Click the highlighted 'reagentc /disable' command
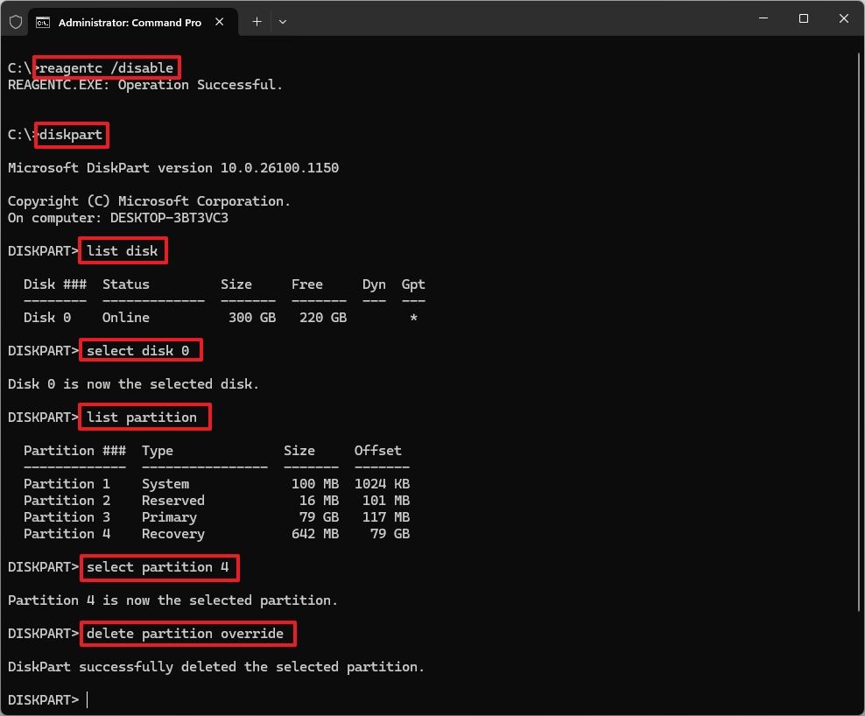 (x=107, y=67)
